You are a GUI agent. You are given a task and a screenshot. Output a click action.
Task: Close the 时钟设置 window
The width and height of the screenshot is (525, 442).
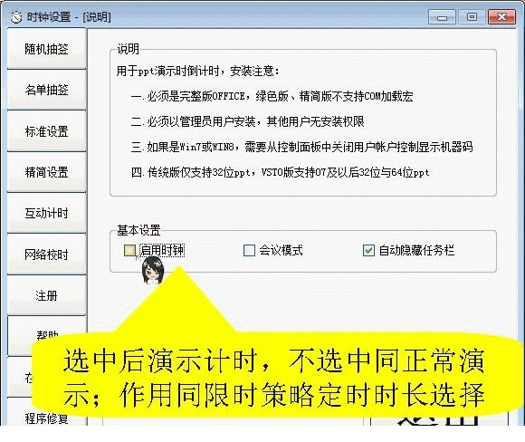[x=501, y=16]
